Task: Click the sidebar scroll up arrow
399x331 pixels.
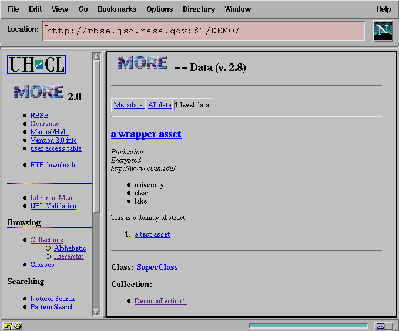Action: 96,57
